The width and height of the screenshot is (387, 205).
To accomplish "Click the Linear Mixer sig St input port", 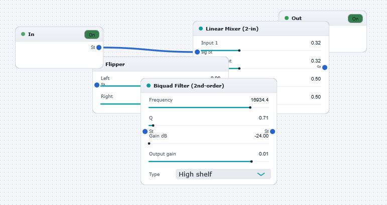I will click(x=197, y=52).
